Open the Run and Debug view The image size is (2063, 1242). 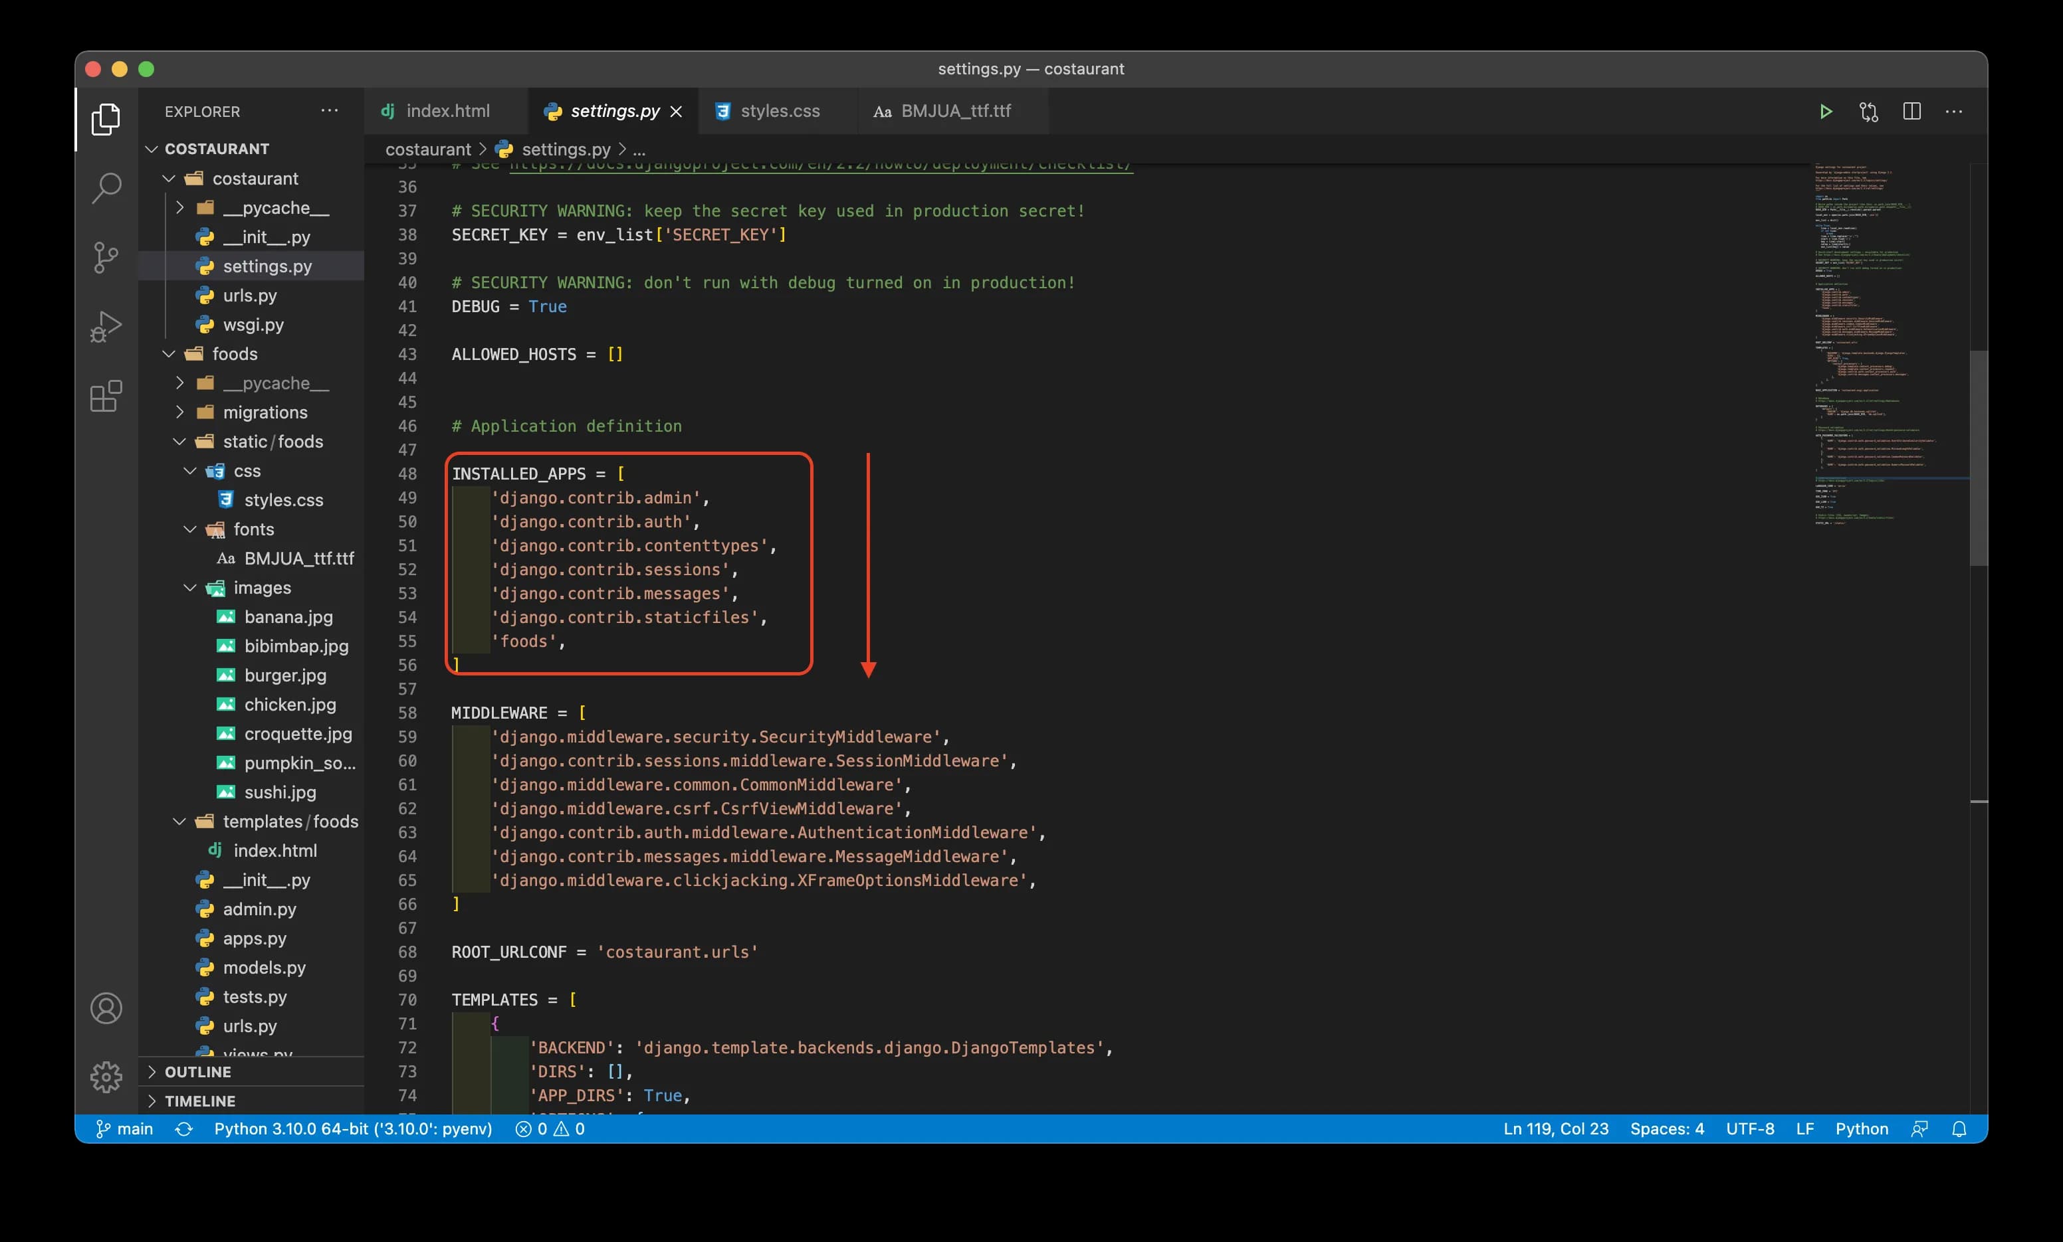coord(106,326)
